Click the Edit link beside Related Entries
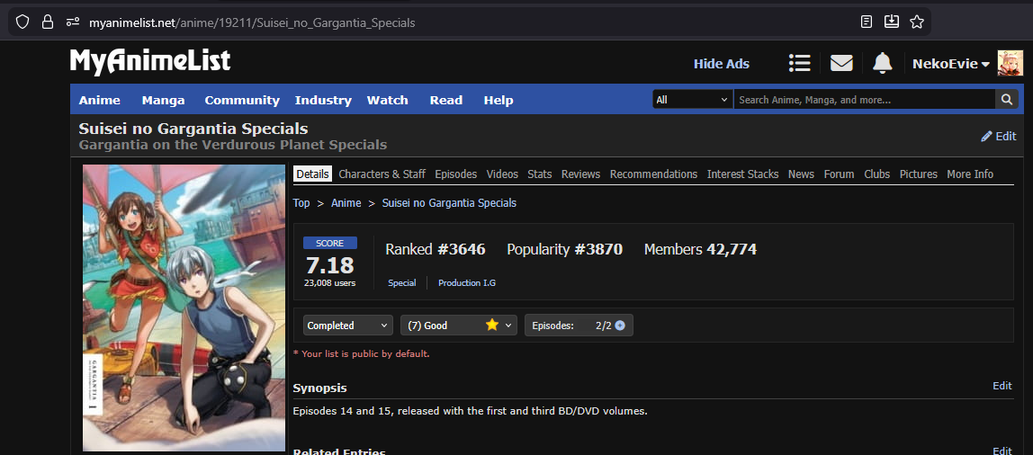The height and width of the screenshot is (455, 1033). click(1002, 451)
